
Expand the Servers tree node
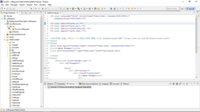tap(2, 16)
